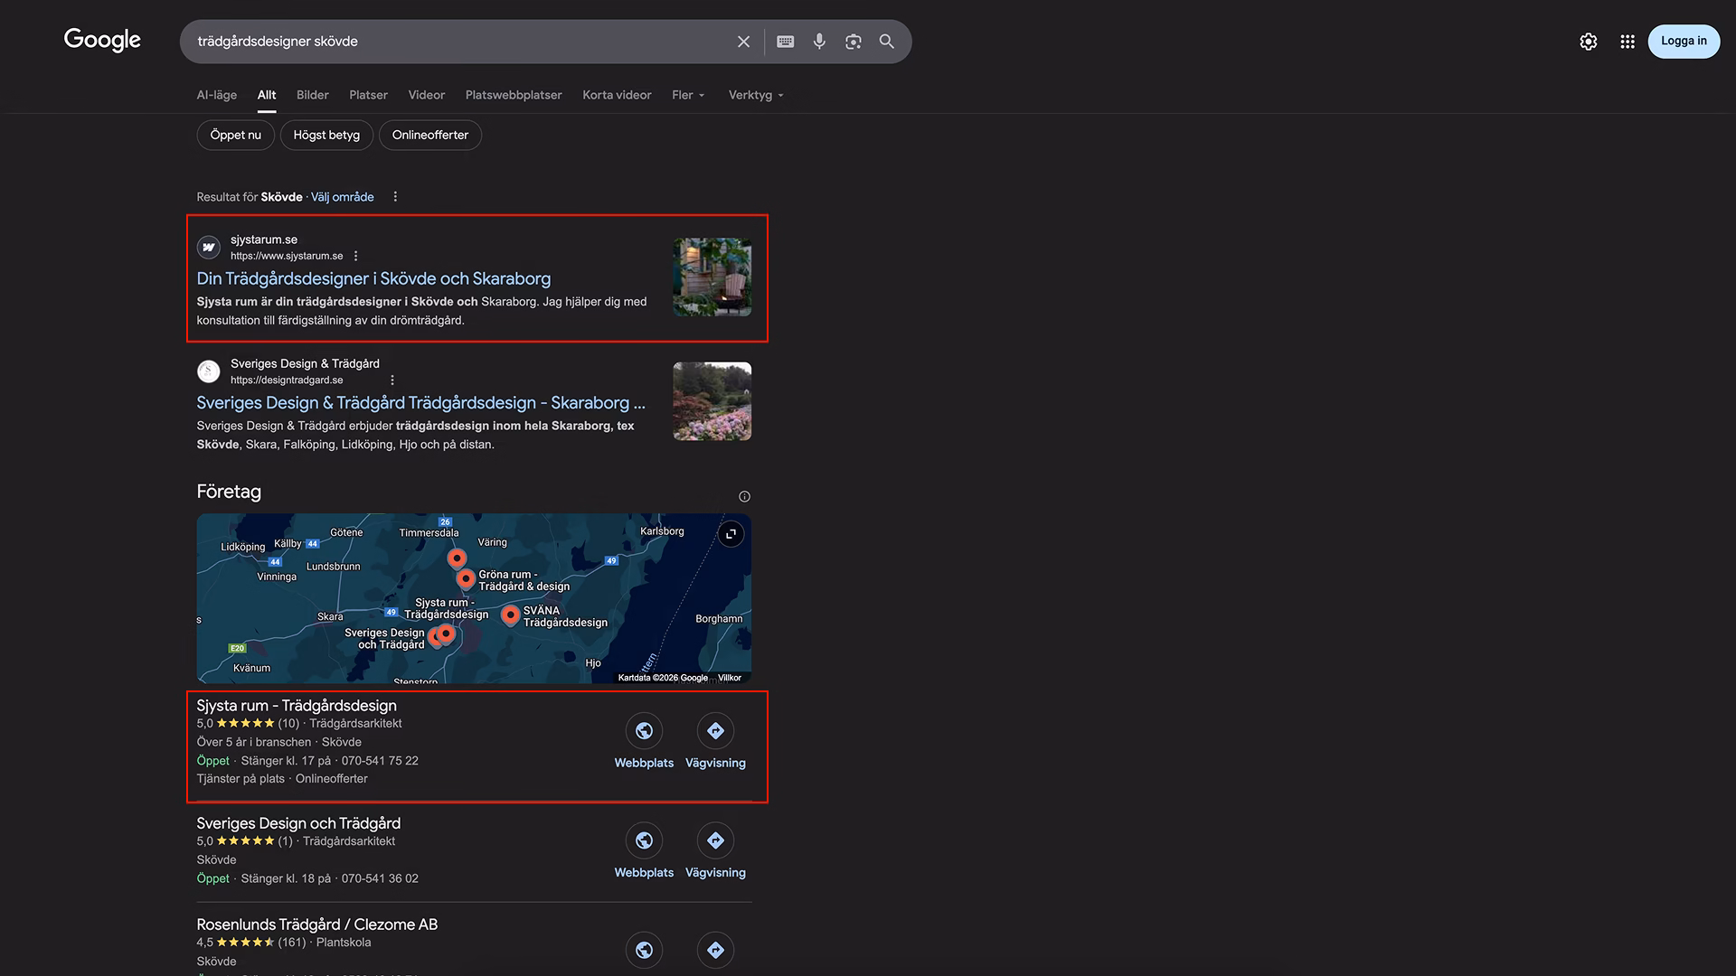Clear the search query with the X icon
The width and height of the screenshot is (1736, 976).
[743, 42]
